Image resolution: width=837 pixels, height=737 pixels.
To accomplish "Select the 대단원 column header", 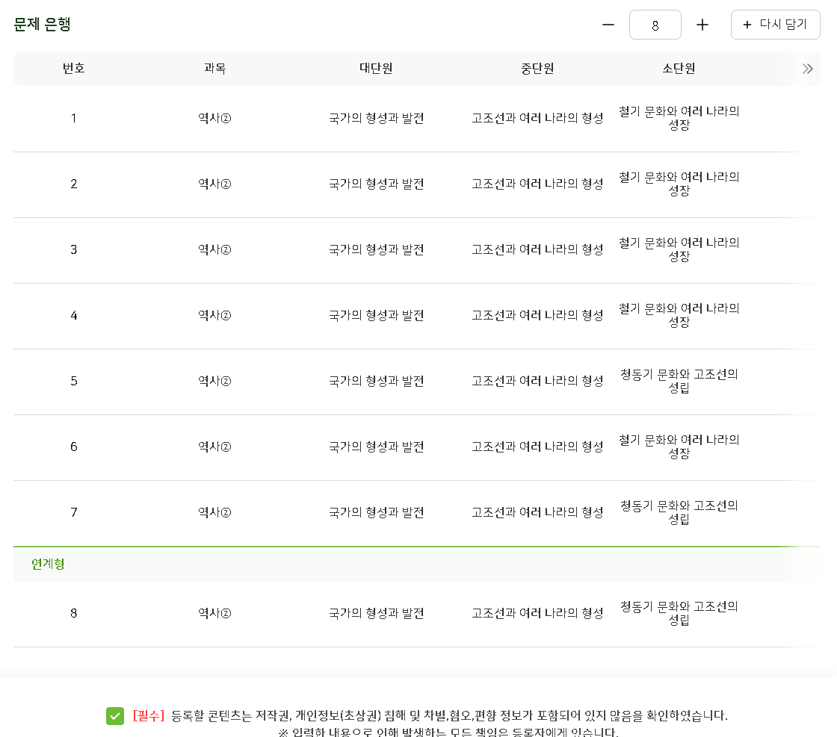I will click(x=376, y=68).
